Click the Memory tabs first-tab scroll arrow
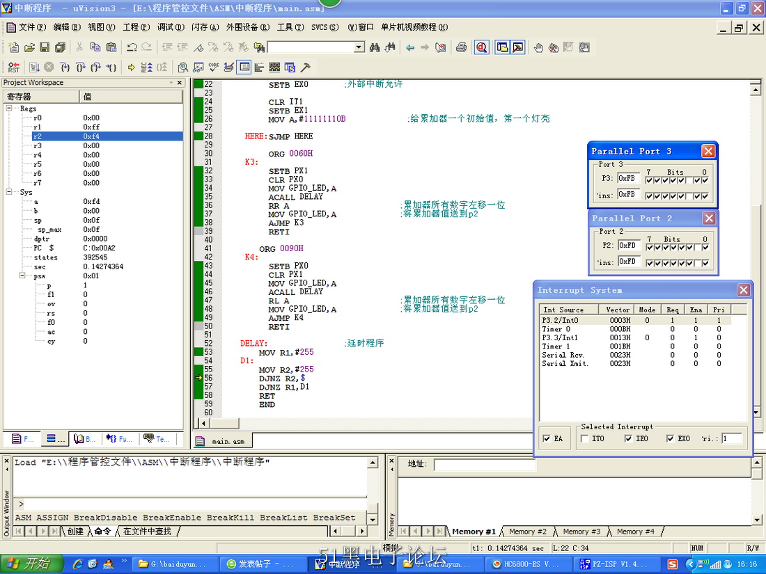Viewport: 766px width, 574px height. click(404, 531)
